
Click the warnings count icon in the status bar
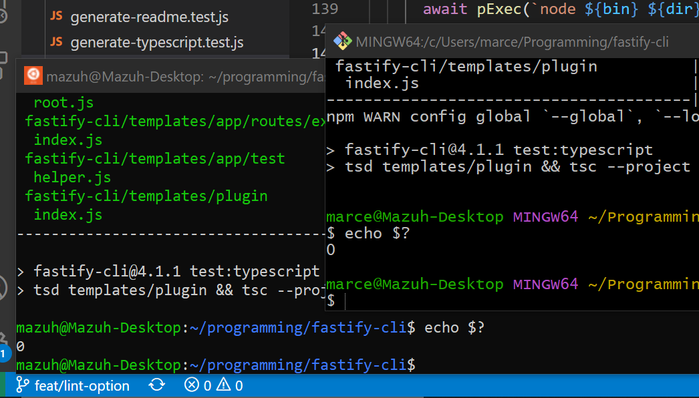[x=230, y=385]
